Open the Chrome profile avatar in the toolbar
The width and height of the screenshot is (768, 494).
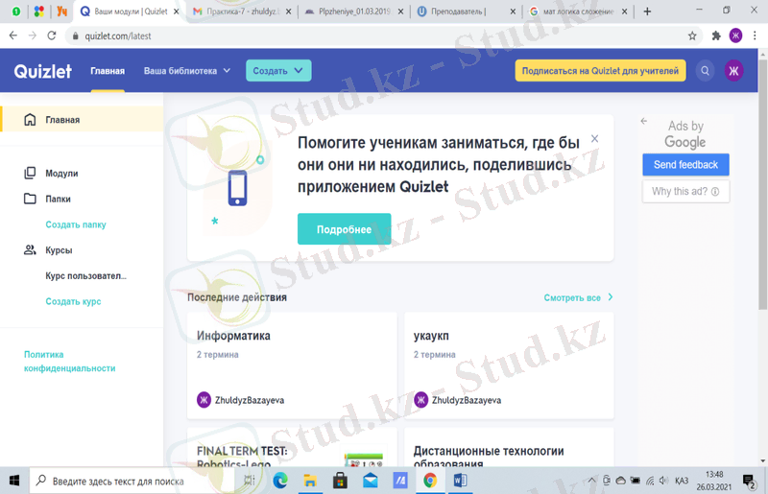click(735, 35)
